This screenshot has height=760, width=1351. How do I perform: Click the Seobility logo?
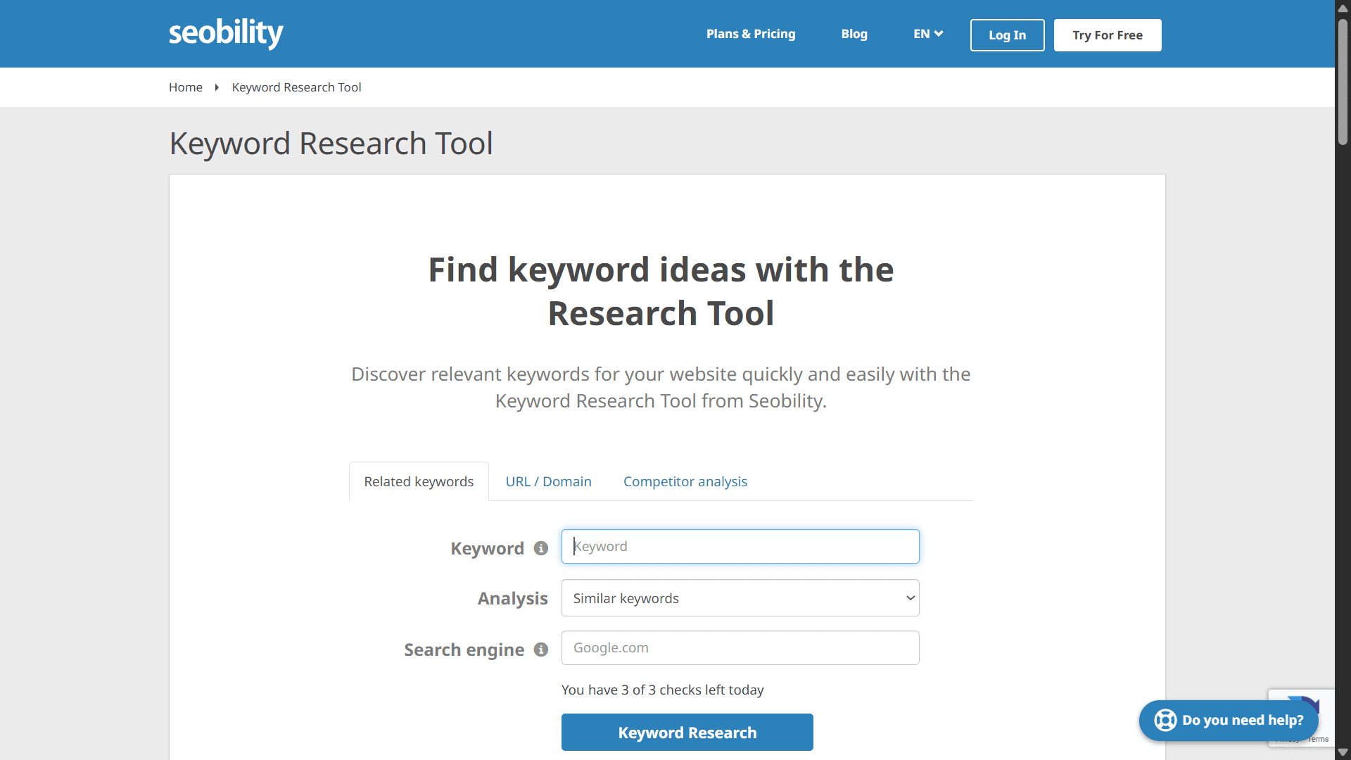tap(226, 33)
